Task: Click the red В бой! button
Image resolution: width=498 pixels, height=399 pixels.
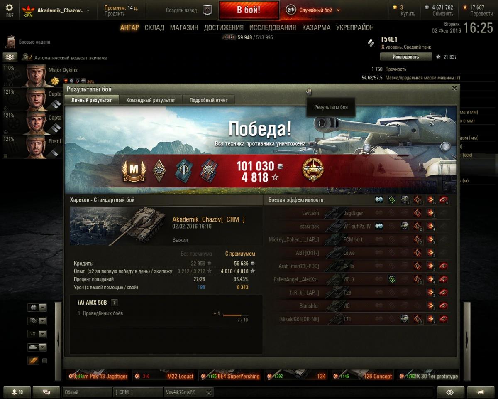Action: click(x=249, y=10)
